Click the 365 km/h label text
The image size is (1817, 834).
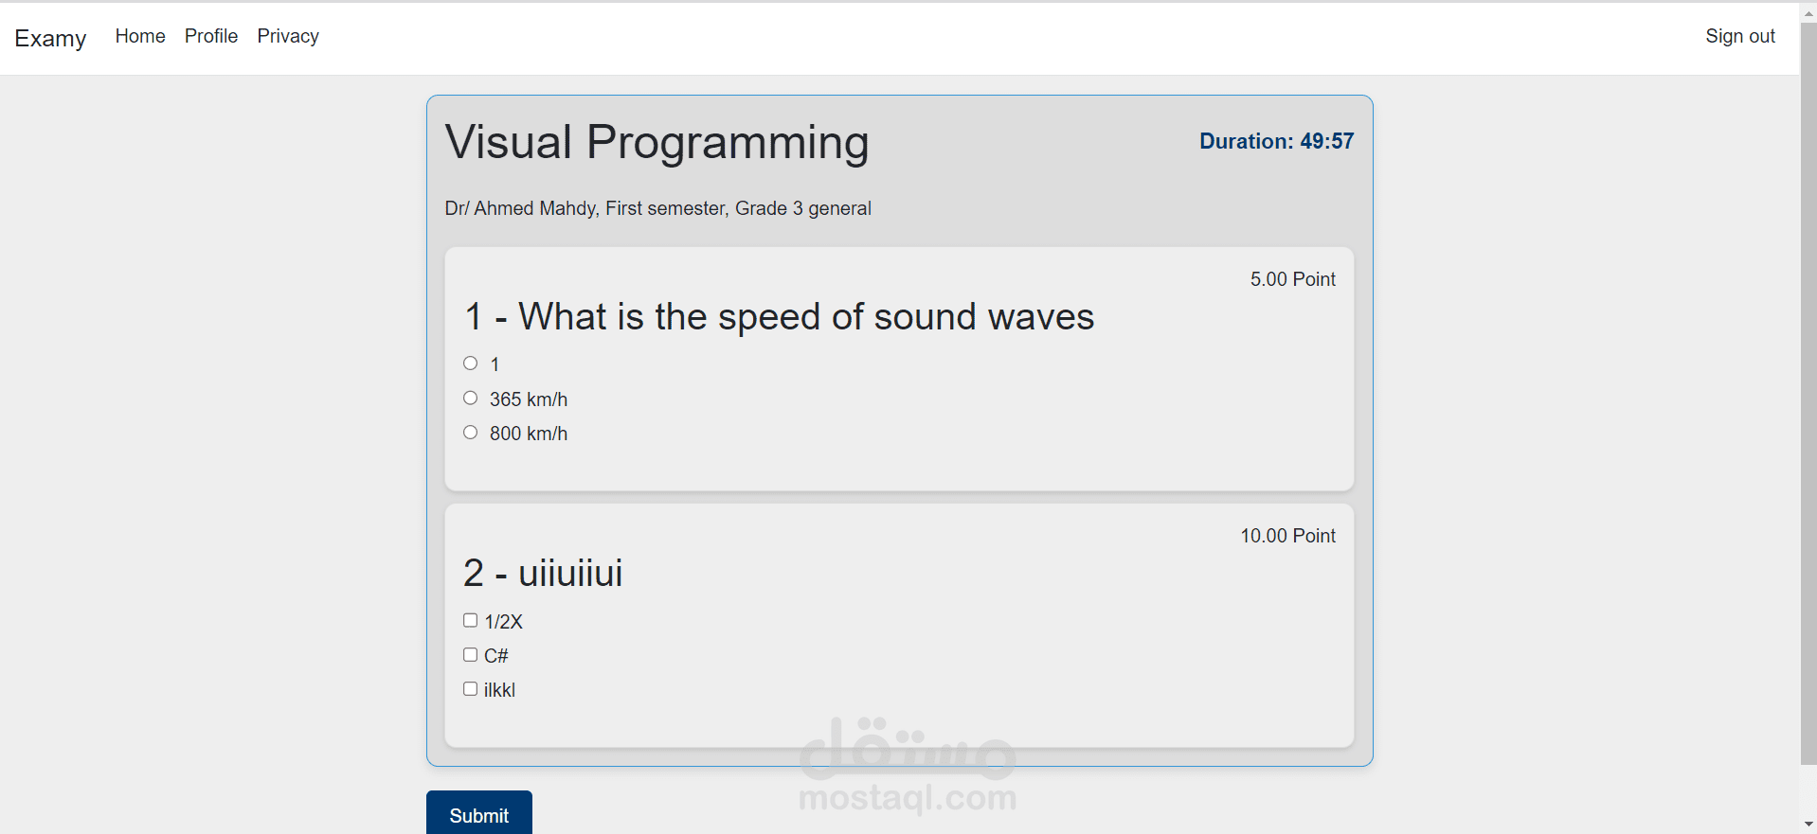coord(529,399)
